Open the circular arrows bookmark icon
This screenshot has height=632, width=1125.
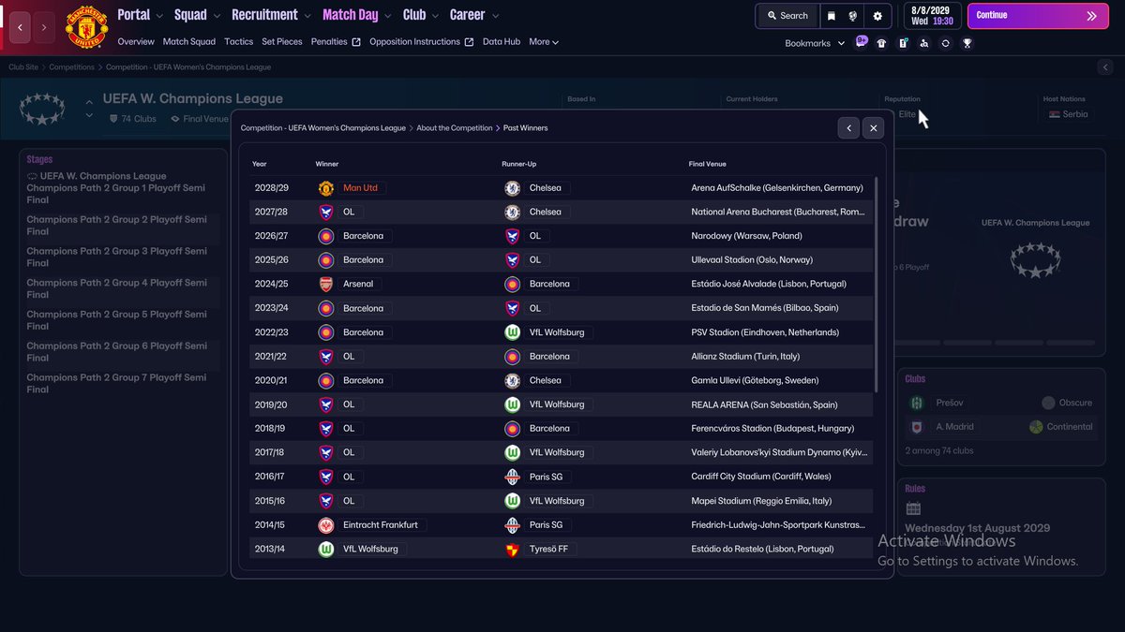click(945, 43)
